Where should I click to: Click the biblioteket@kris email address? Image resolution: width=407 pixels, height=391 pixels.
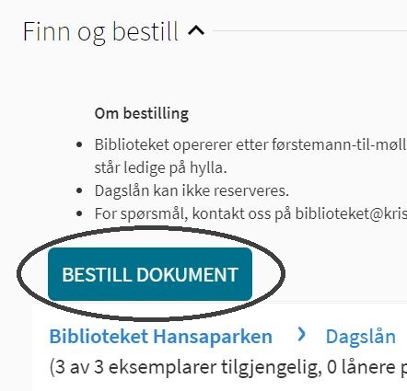click(351, 213)
